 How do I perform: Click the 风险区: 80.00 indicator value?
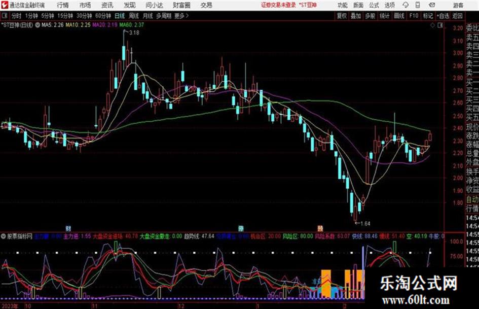point(298,236)
